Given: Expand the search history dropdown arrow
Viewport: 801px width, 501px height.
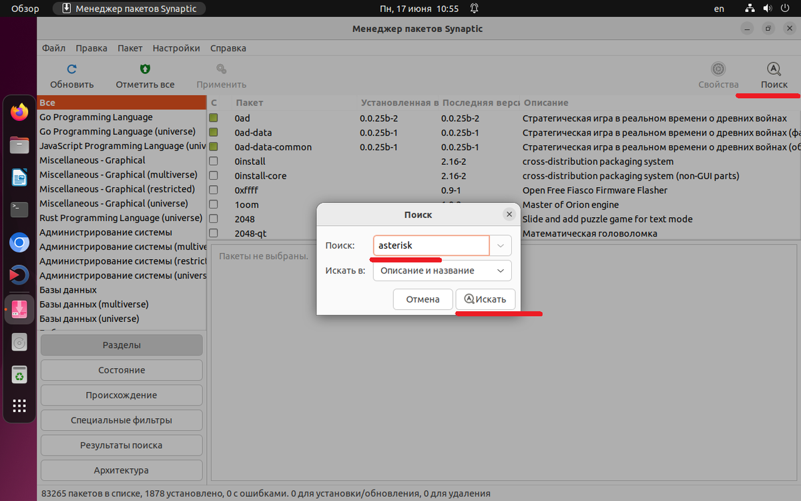Looking at the screenshot, I should tap(501, 245).
